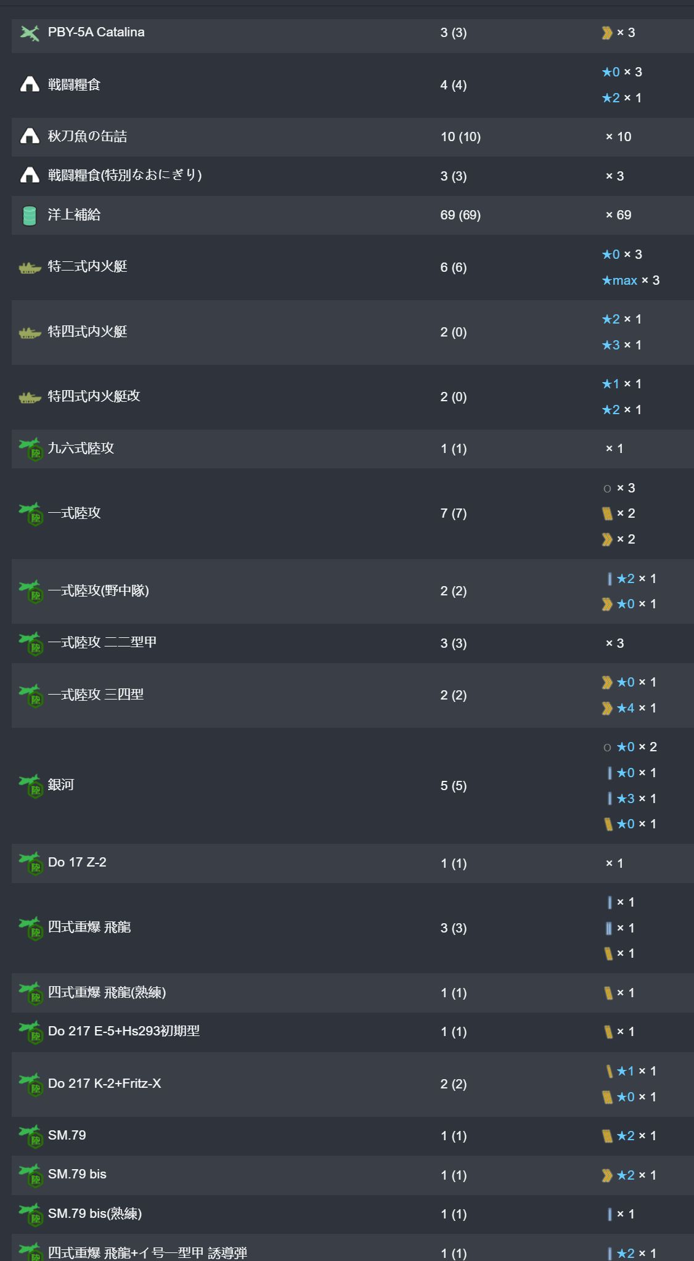Click the PBY-5A Catalina flying boat icon
Viewport: 694px width, 1261px height.
coord(29,33)
